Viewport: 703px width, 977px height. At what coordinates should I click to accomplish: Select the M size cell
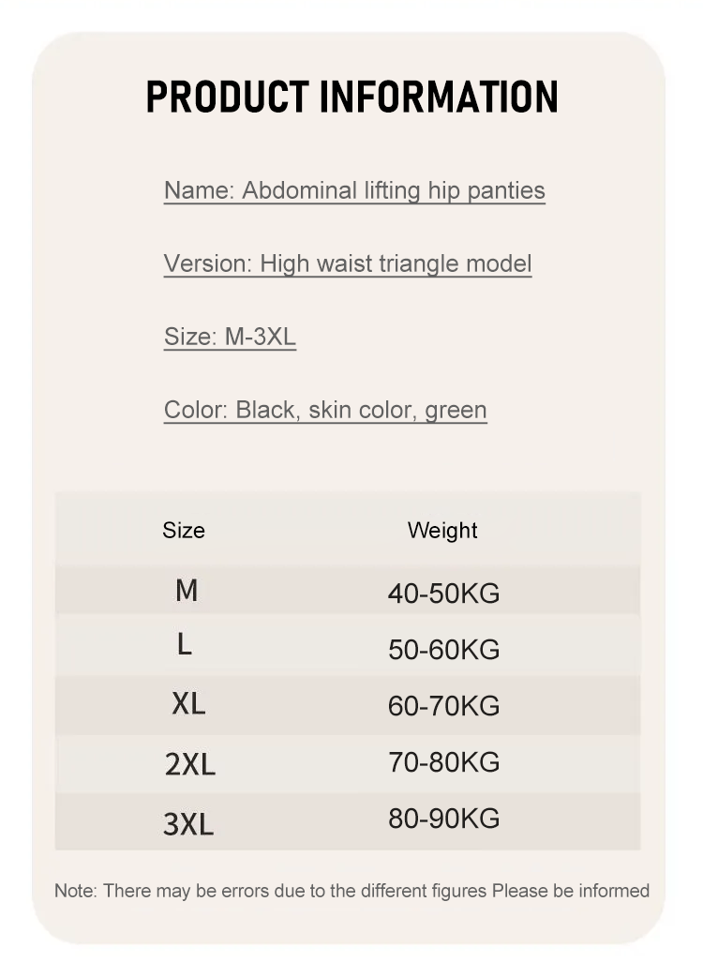pyautogui.click(x=187, y=591)
